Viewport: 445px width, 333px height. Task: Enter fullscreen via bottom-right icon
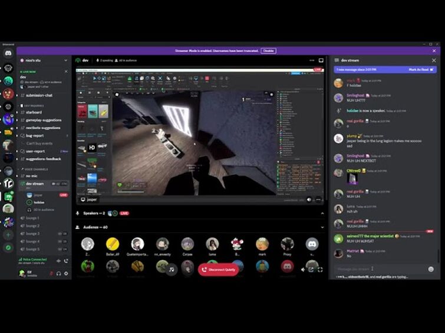pyautogui.click(x=320, y=270)
